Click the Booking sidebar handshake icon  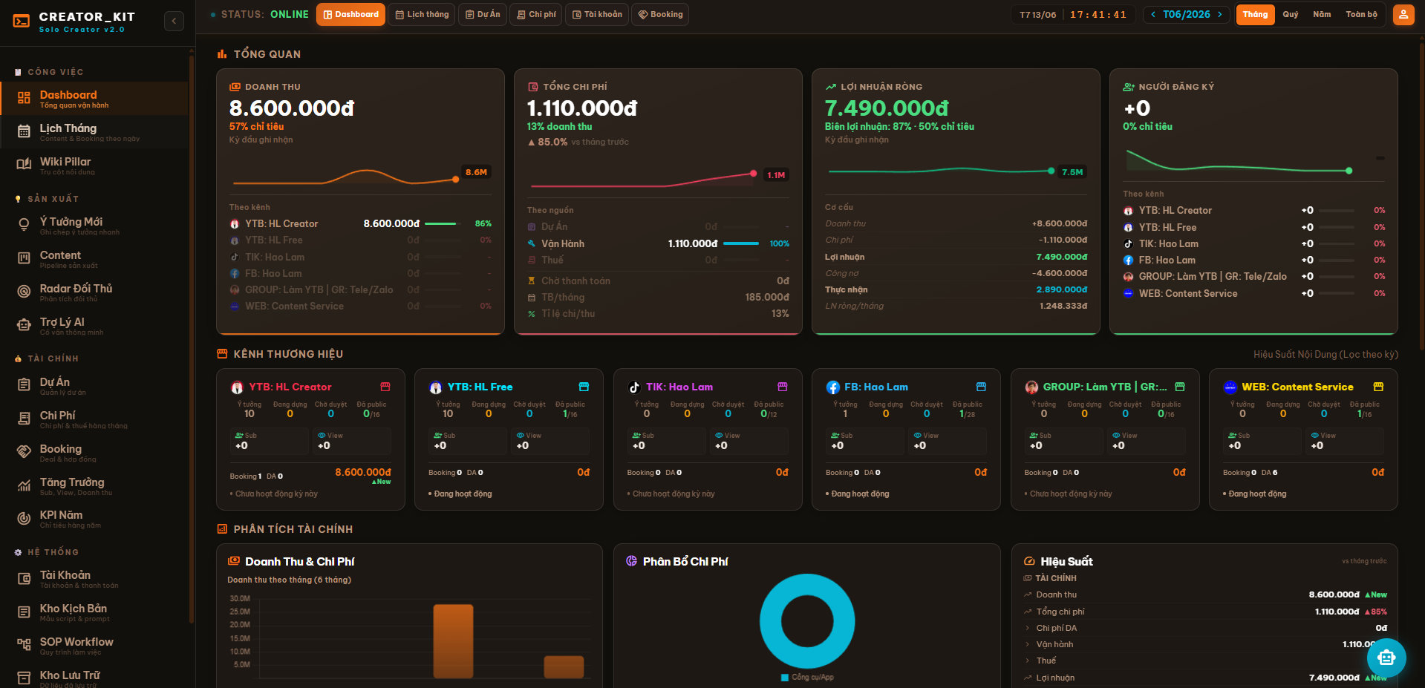tap(24, 452)
